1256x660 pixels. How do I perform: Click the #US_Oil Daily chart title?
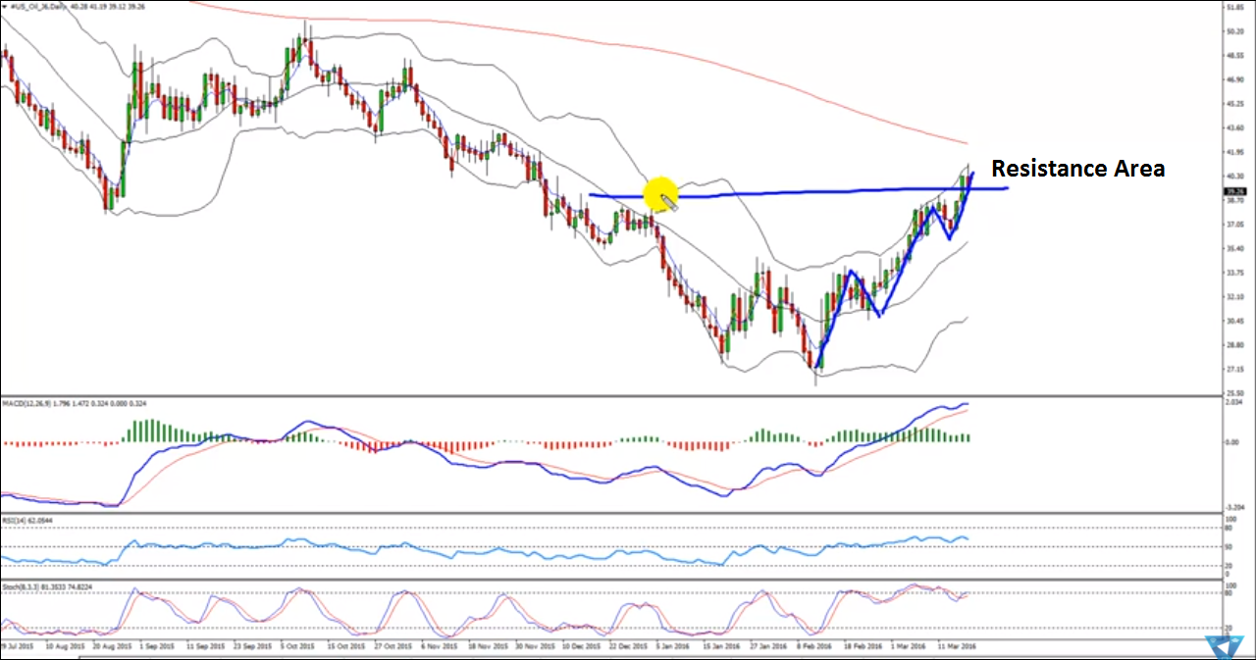[x=34, y=5]
